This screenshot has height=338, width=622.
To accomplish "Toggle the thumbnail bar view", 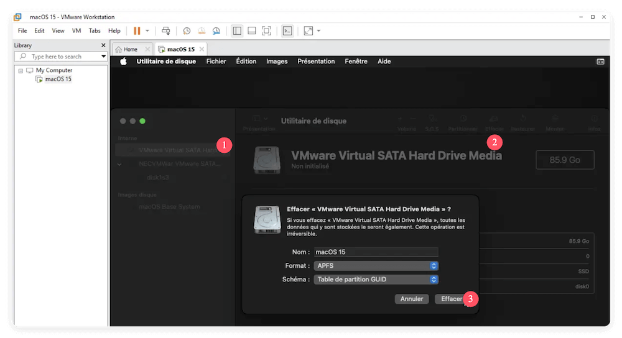I will point(251,31).
